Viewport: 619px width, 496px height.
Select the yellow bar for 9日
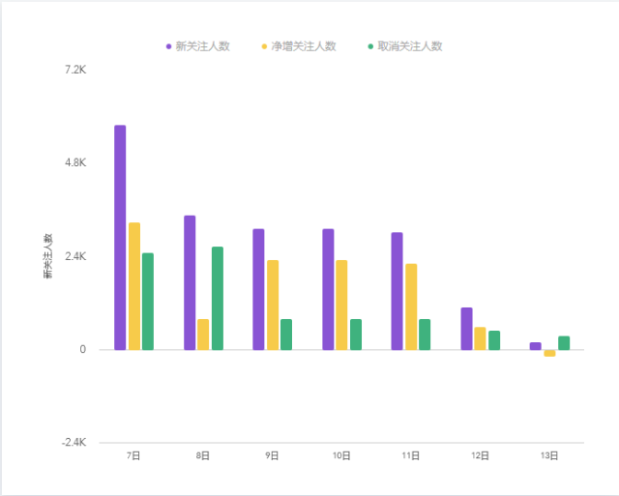273,305
